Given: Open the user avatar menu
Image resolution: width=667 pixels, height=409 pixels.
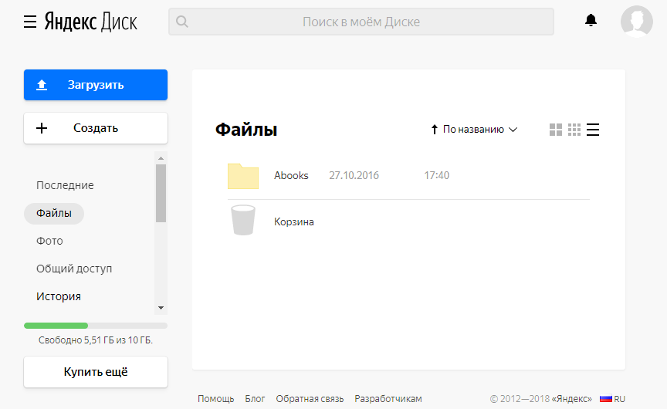Looking at the screenshot, I should click(636, 22).
